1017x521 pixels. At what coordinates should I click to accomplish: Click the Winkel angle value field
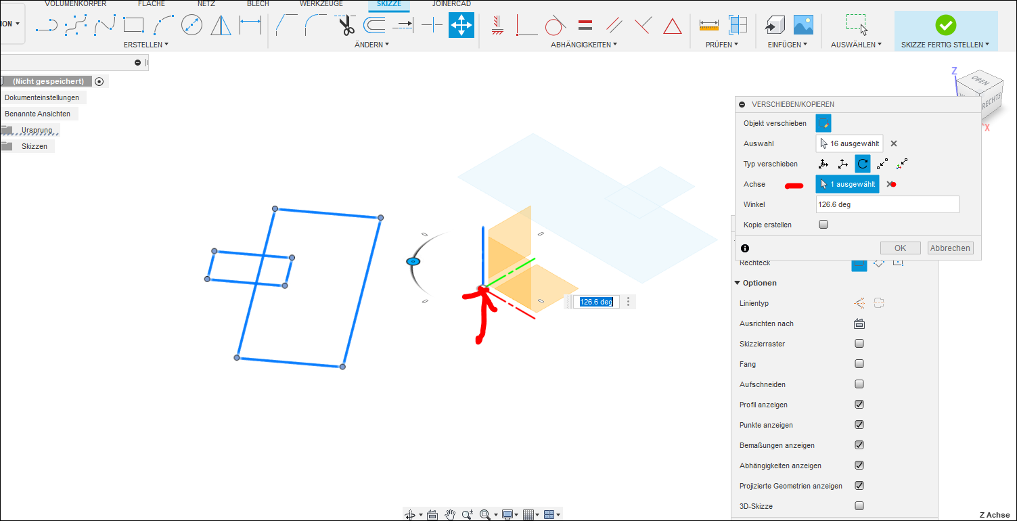click(x=886, y=204)
